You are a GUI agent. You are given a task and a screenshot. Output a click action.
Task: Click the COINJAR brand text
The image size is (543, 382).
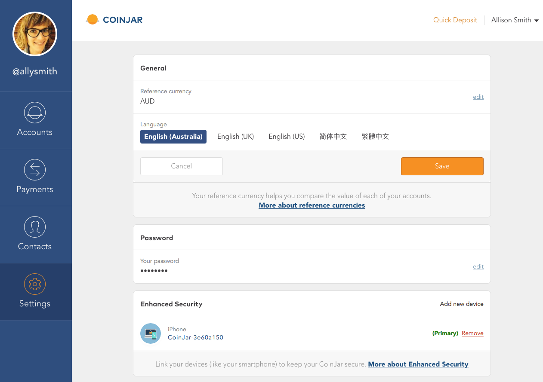click(123, 20)
